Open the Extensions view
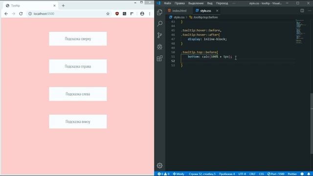The image size is (313, 176). coord(159,59)
